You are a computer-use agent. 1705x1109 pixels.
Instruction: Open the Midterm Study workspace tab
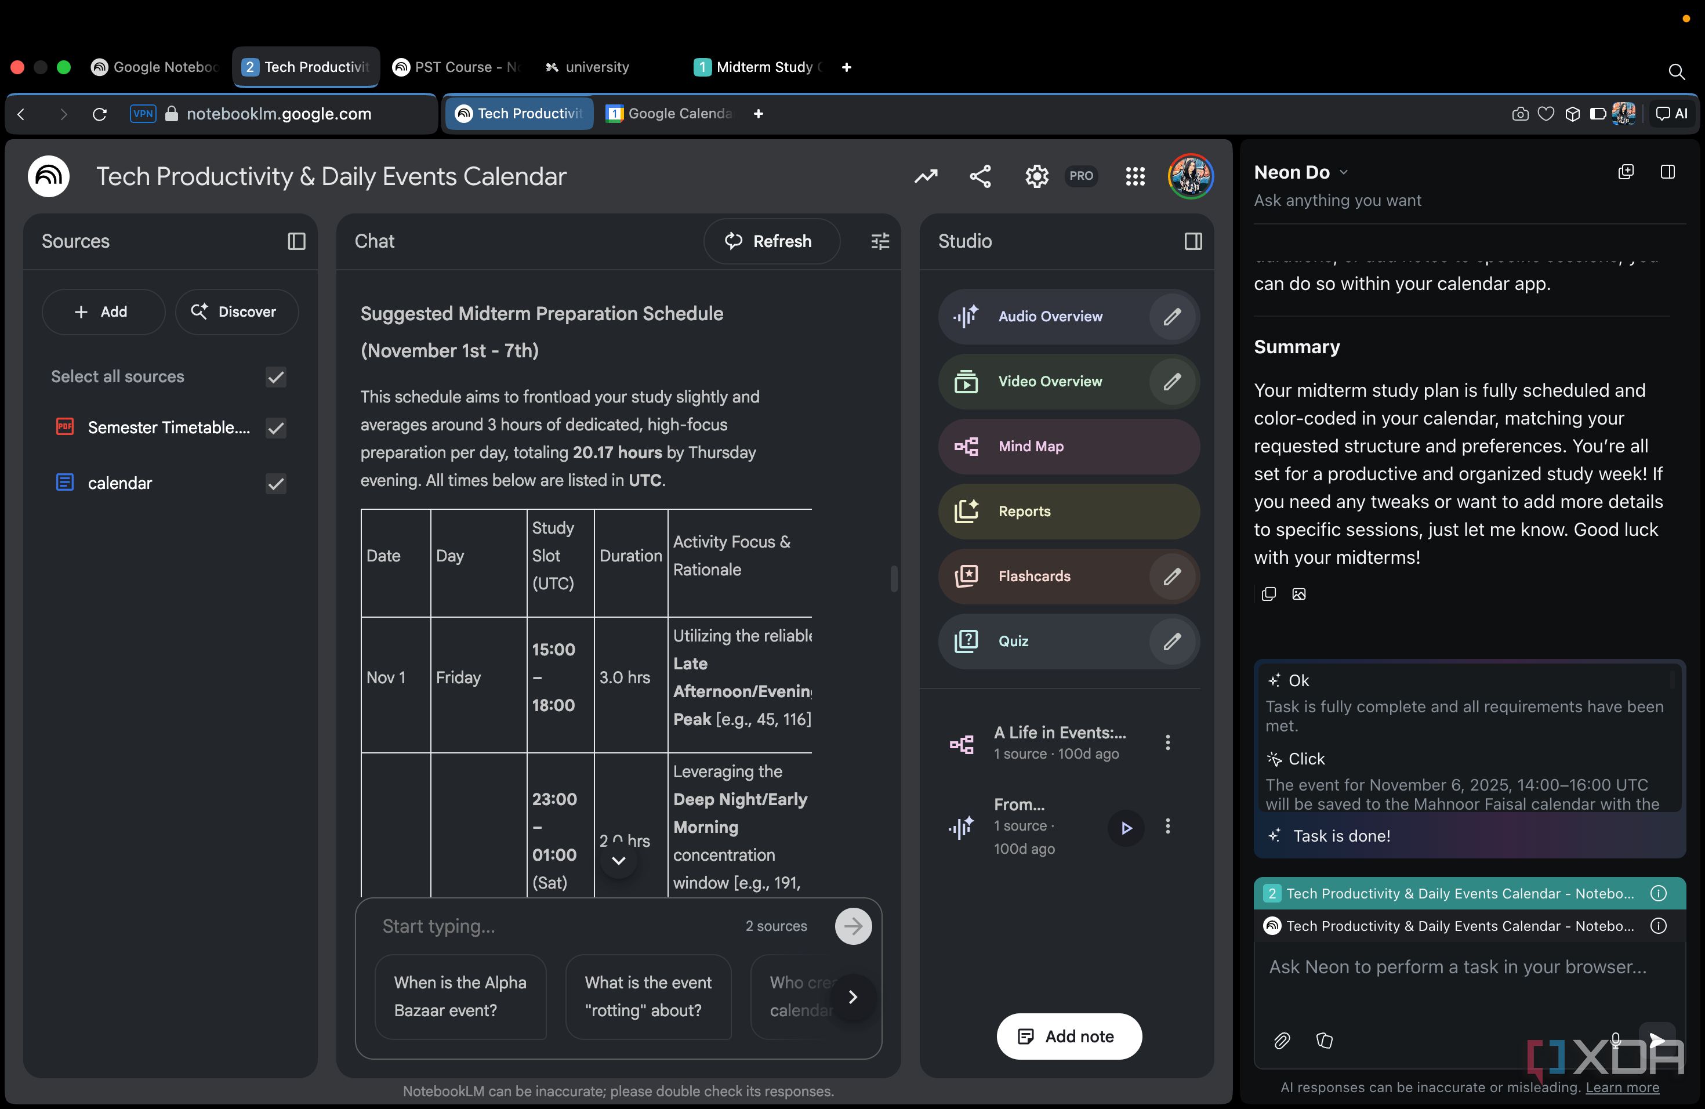click(x=758, y=67)
